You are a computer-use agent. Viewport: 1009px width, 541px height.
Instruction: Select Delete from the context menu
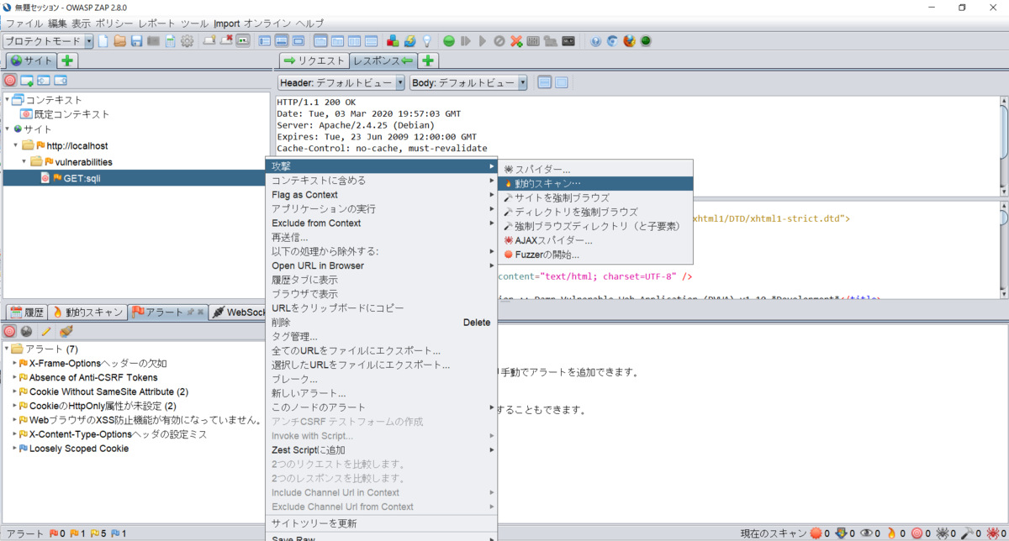click(382, 323)
